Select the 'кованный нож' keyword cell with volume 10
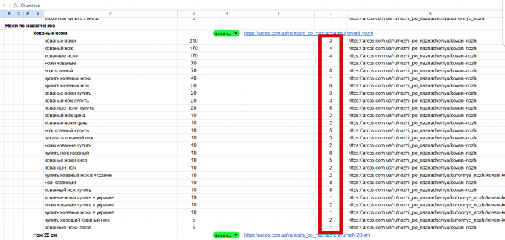 pos(110,168)
